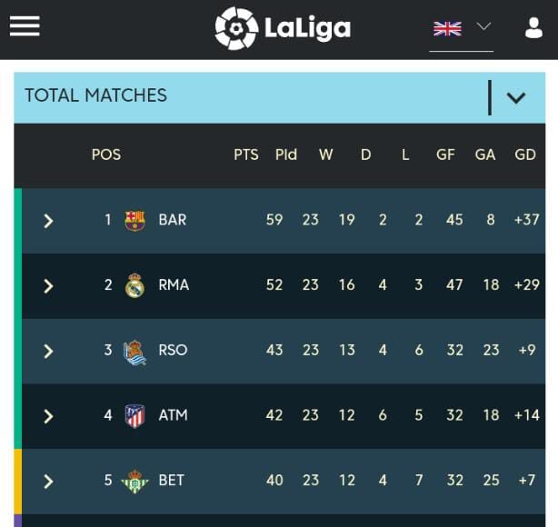
Task: Open the language selector dropdown arrow
Action: click(x=483, y=27)
